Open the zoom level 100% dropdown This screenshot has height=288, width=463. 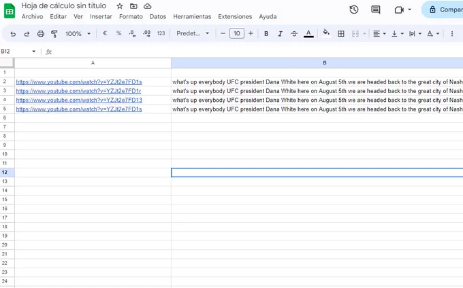click(x=78, y=33)
